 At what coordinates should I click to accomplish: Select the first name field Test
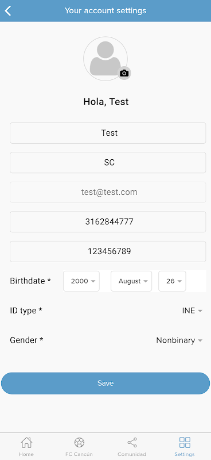[x=108, y=133]
